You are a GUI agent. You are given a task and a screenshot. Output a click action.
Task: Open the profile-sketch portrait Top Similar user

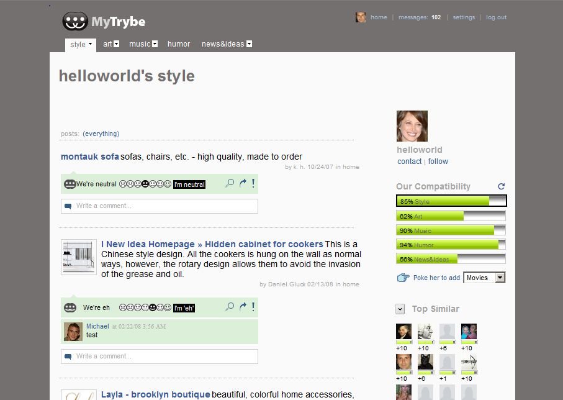pyautogui.click(x=425, y=331)
